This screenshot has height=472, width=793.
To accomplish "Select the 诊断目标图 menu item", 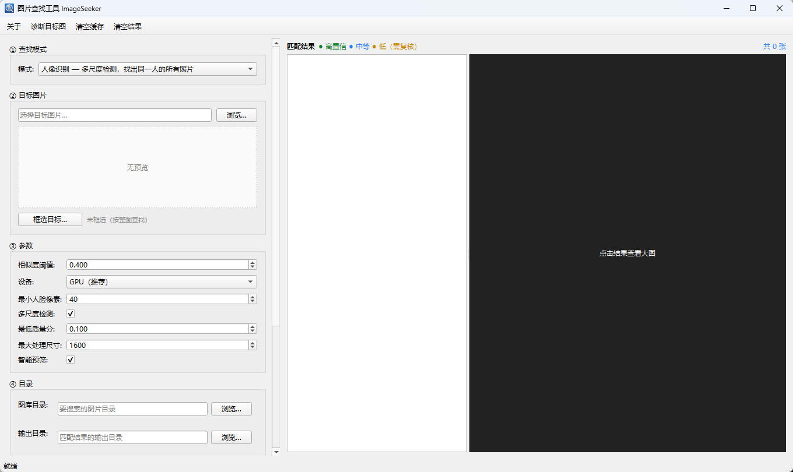I will point(48,27).
